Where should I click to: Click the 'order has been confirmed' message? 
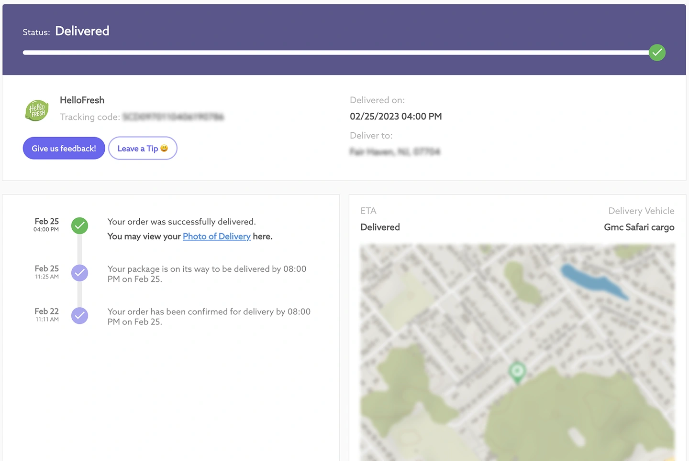coord(209,316)
